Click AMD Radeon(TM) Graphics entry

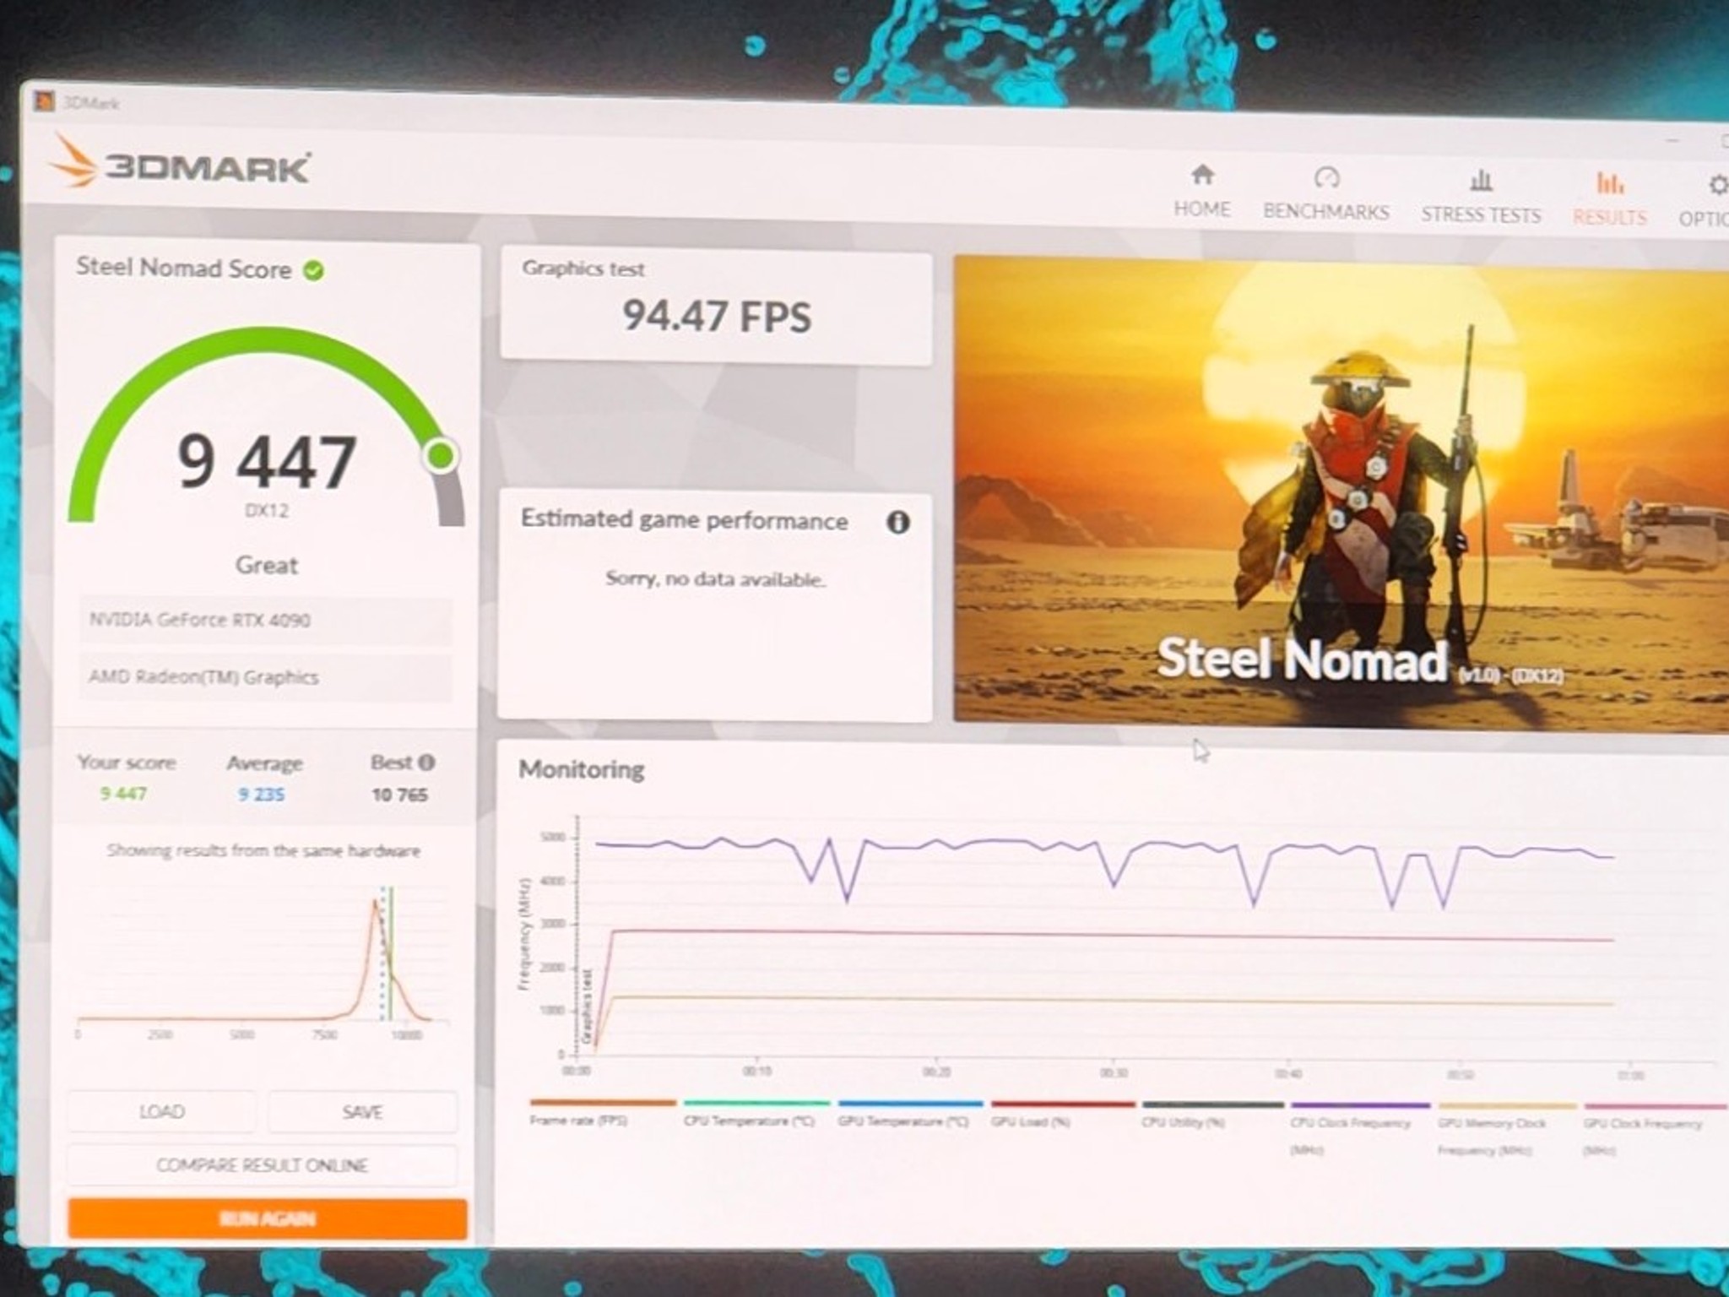[266, 677]
